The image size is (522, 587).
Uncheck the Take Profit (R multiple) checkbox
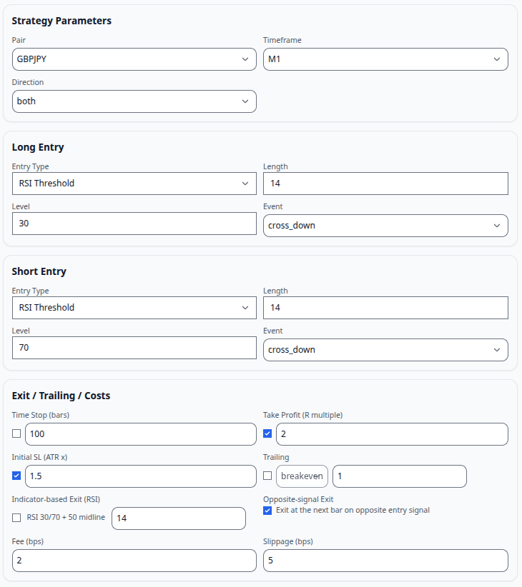(x=267, y=433)
